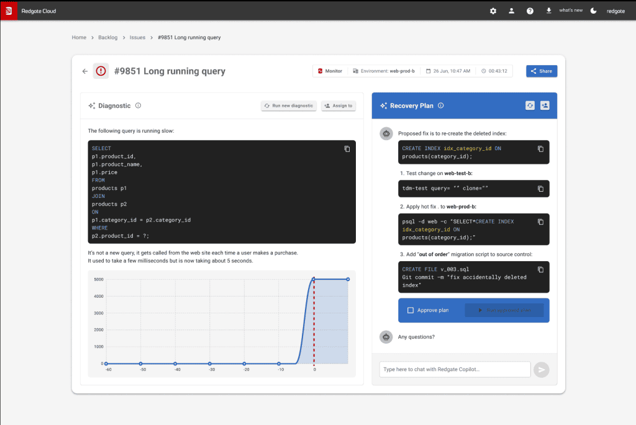636x425 pixels.
Task: Click the step 3 "out of order" migration text
Action: (x=466, y=254)
